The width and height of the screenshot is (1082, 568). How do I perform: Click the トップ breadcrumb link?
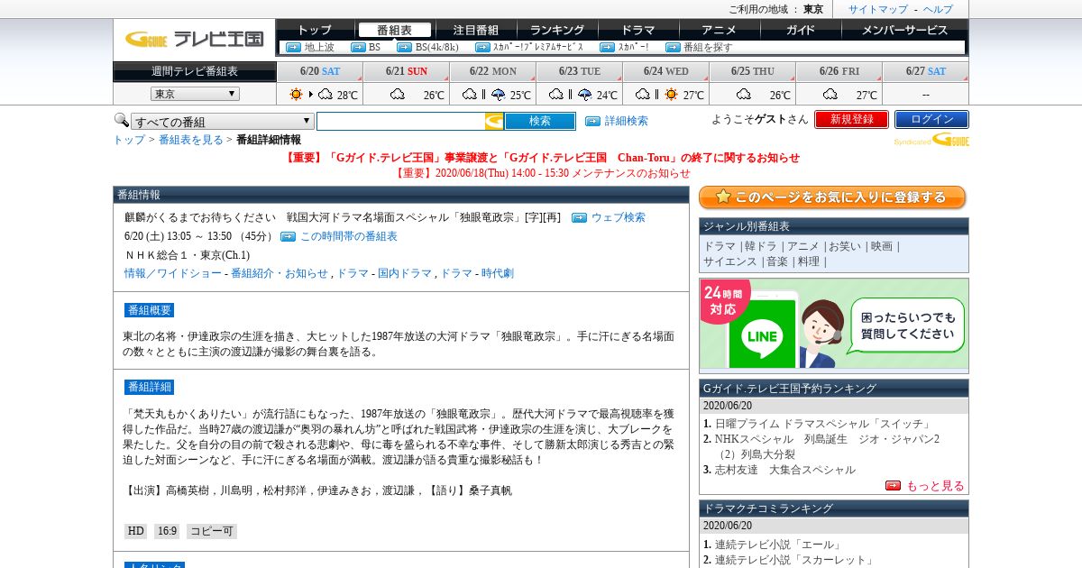[128, 140]
